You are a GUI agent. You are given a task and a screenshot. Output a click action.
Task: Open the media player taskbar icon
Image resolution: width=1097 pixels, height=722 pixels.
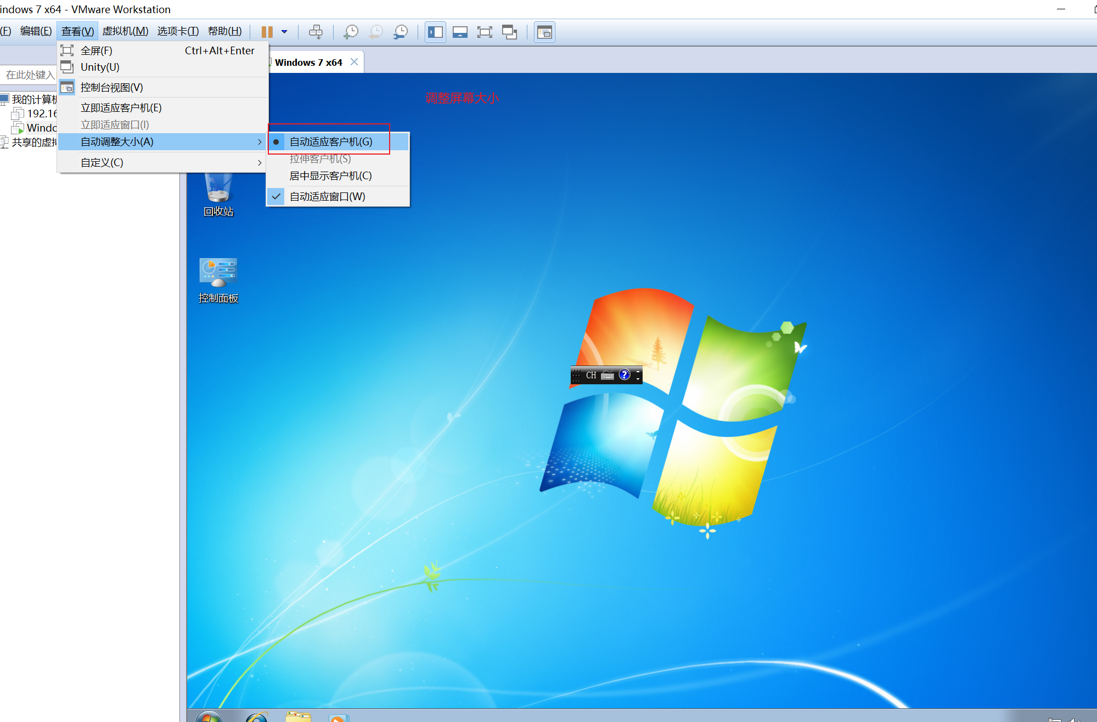click(339, 718)
